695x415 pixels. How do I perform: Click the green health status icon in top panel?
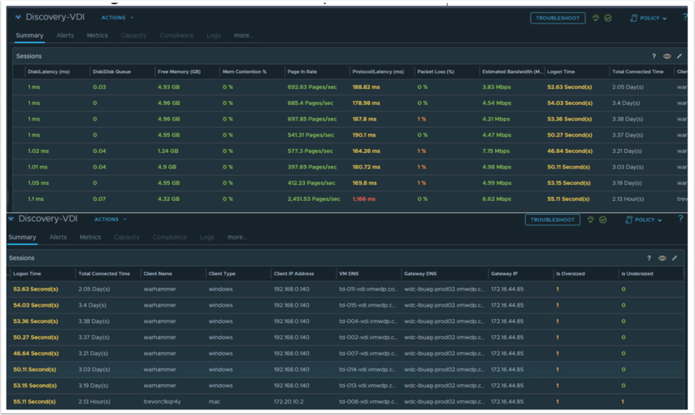(x=595, y=18)
